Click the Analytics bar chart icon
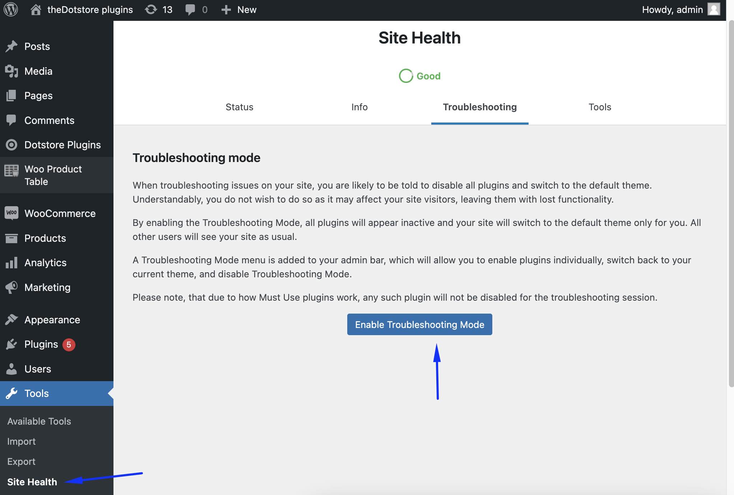This screenshot has height=495, width=734. click(x=11, y=263)
